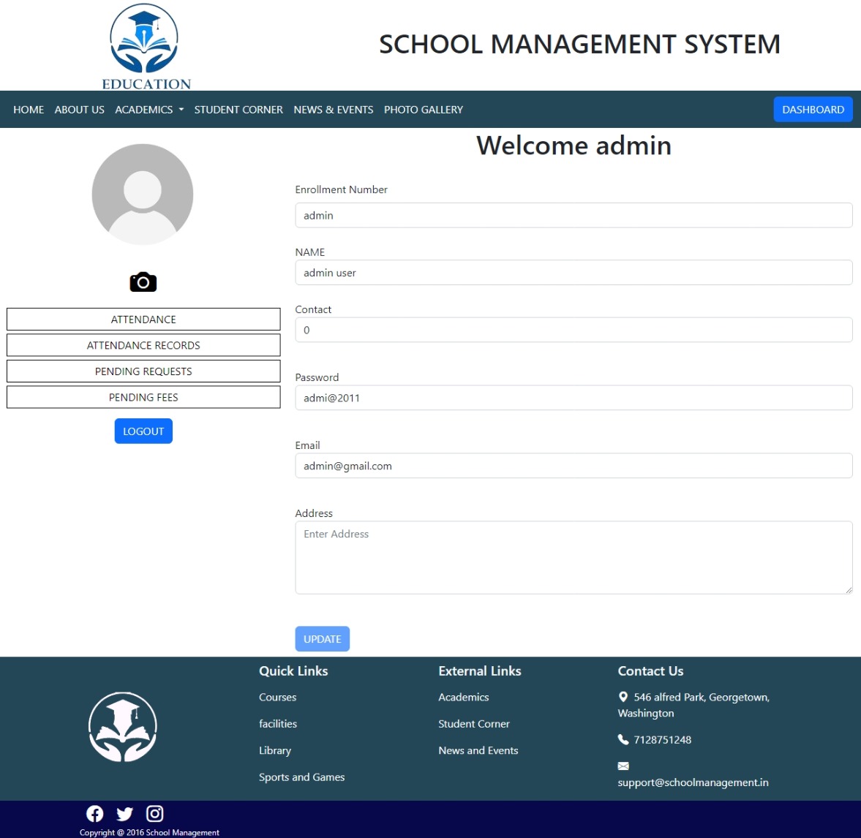The height and width of the screenshot is (838, 861).
Task: Open the Facebook icon in footer
Action: [94, 813]
